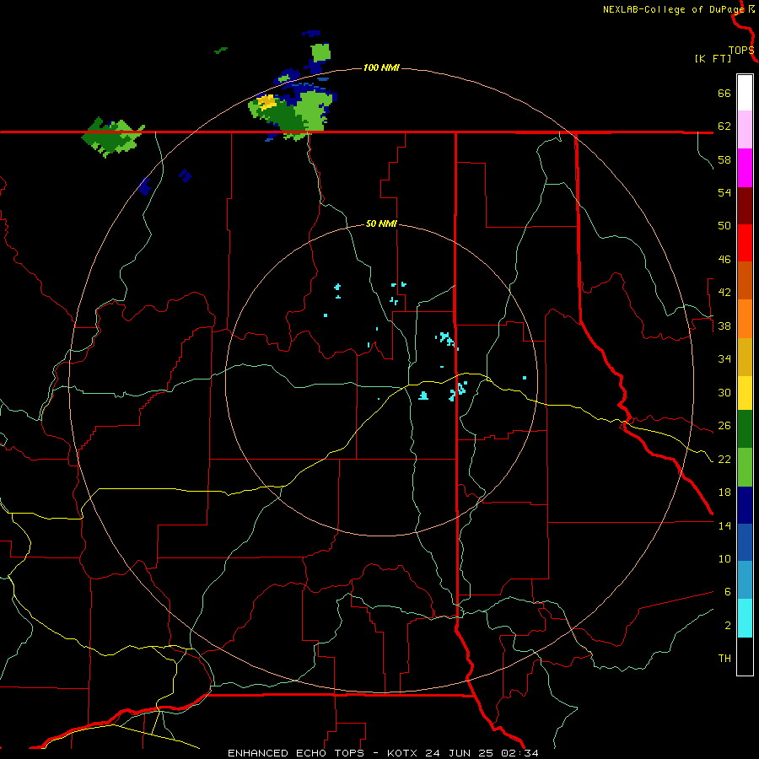The image size is (759, 759).
Task: Click the "2" legend value
Action: coord(727,625)
